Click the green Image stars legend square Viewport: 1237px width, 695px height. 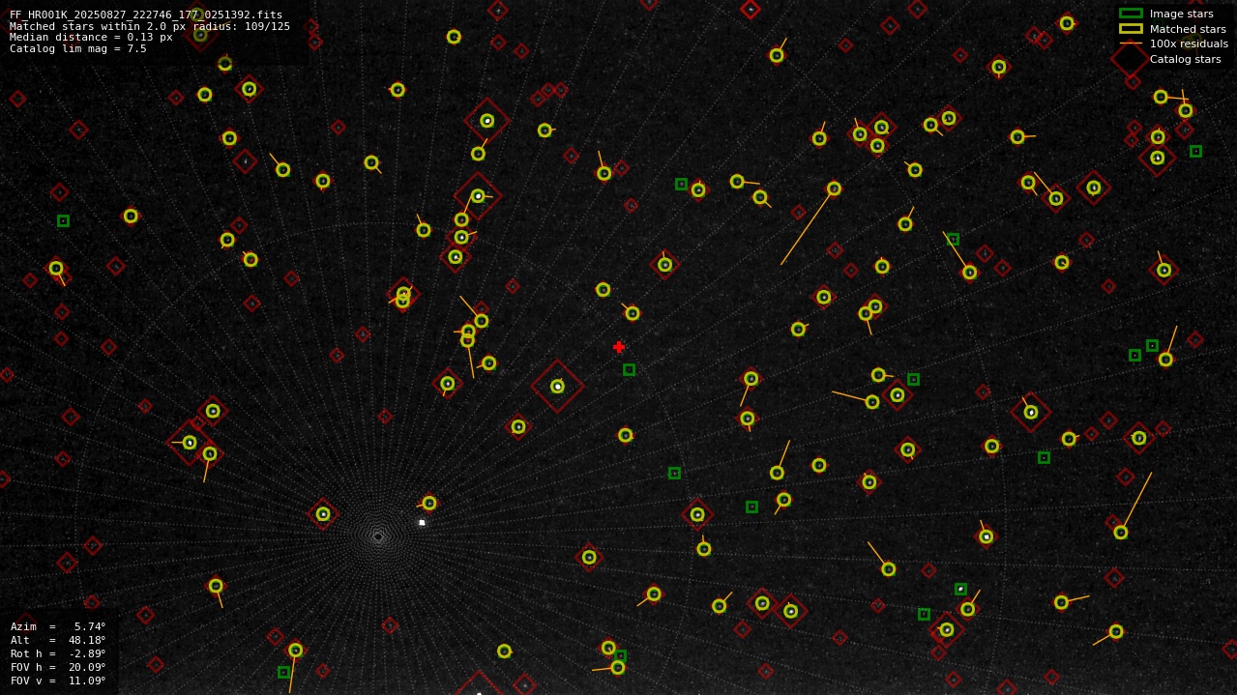pyautogui.click(x=1131, y=14)
